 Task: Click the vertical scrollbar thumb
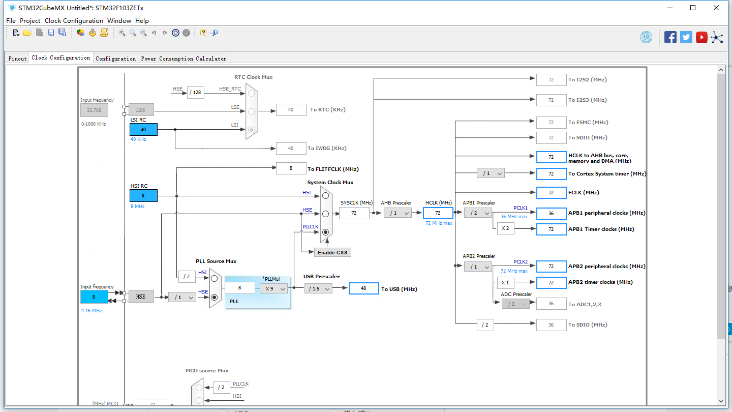[721, 206]
